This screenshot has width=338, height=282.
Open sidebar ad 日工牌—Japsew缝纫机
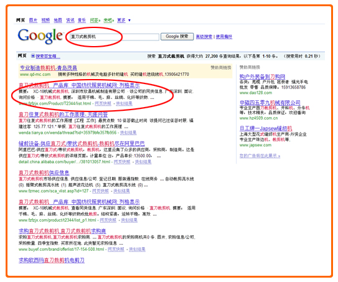click(266, 128)
